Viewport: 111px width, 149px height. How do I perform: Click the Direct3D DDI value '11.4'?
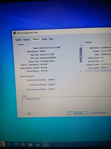[x=102, y=61]
